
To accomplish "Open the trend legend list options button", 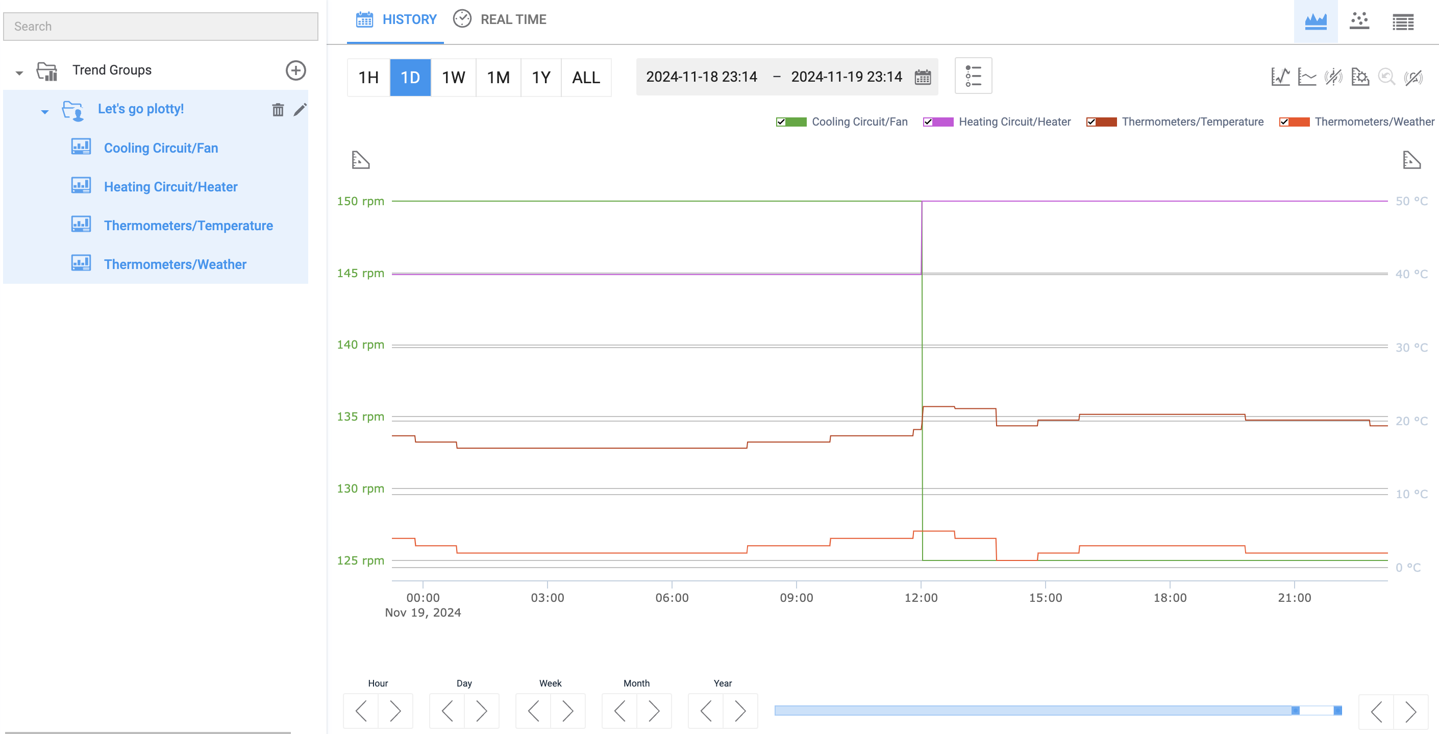I will coord(973,76).
